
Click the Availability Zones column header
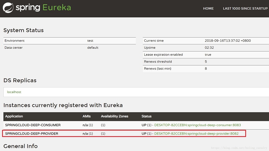tap(114, 116)
